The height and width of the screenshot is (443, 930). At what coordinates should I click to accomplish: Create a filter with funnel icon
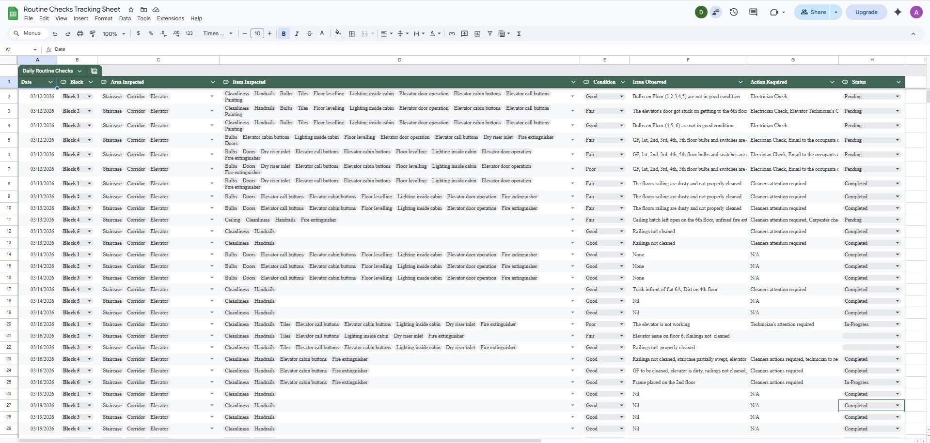490,34
